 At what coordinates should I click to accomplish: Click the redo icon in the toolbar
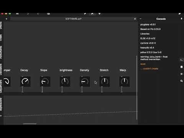[x=38, y=13]
